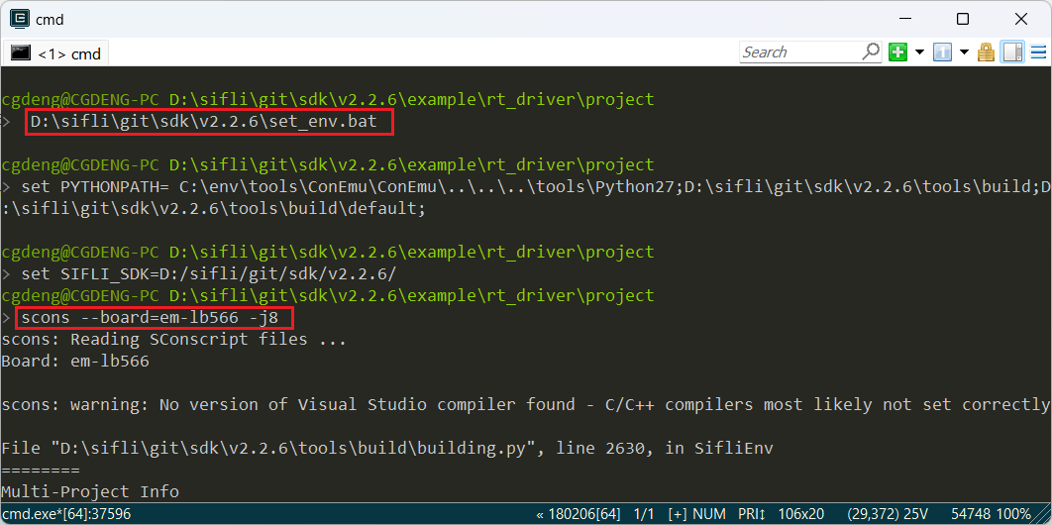Click the 100% zoom status item

click(1015, 514)
